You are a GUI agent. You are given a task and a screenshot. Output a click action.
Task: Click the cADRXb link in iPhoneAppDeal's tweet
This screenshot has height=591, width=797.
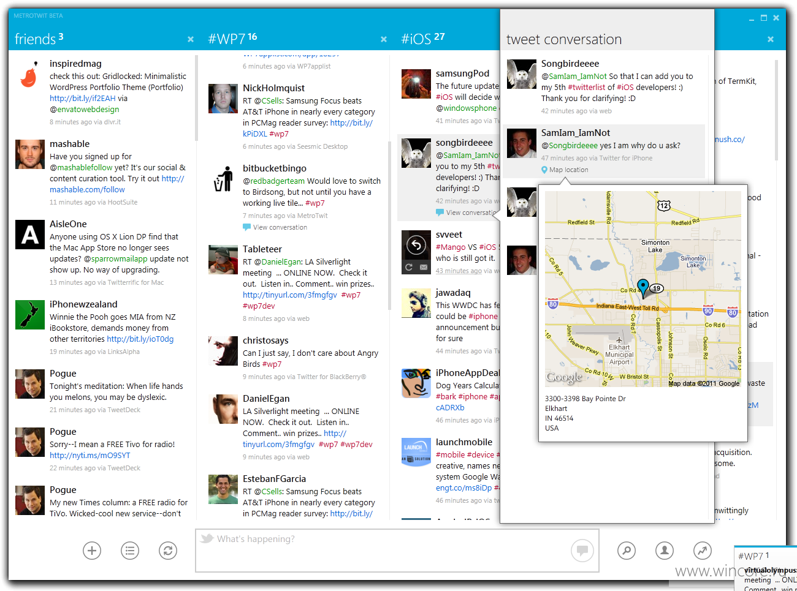(450, 407)
